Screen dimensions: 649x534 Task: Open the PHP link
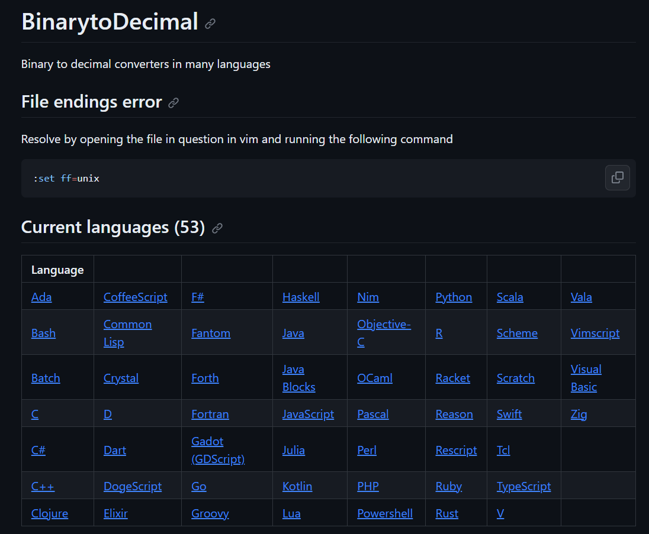tap(368, 487)
